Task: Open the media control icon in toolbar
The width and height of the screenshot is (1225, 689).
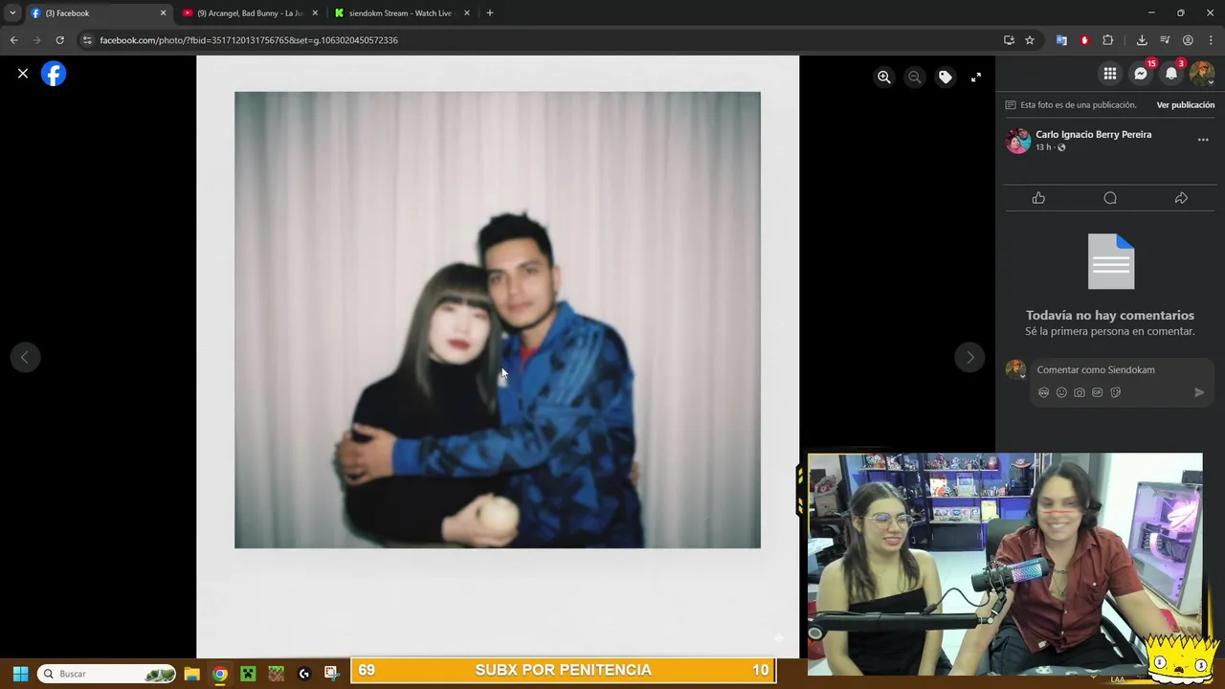Action: click(x=1165, y=40)
